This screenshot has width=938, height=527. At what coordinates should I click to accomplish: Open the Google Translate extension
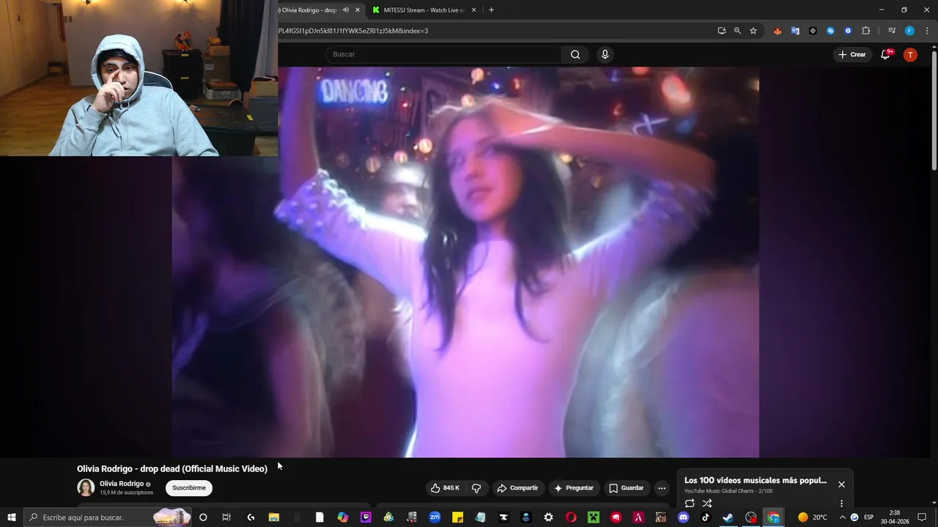click(795, 31)
